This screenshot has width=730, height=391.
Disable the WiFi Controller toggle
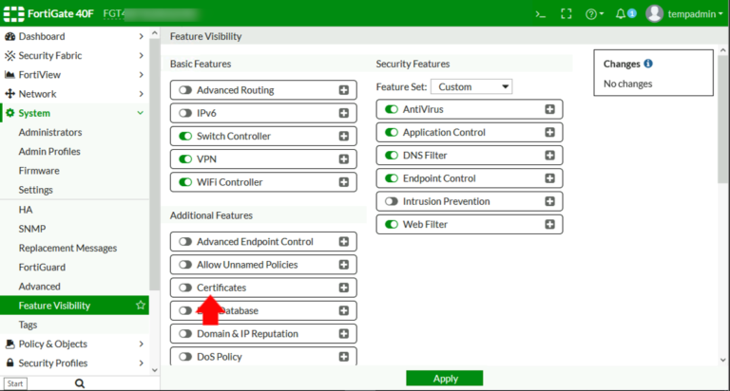pos(185,182)
